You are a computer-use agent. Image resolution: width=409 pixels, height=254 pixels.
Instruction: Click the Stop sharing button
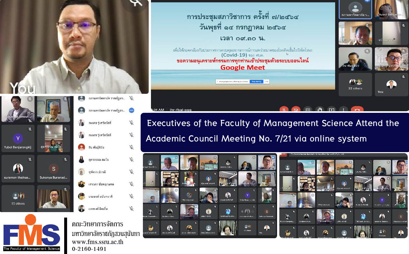(x=256, y=82)
